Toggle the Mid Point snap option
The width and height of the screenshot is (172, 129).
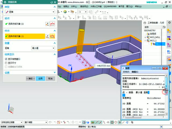click(100, 122)
